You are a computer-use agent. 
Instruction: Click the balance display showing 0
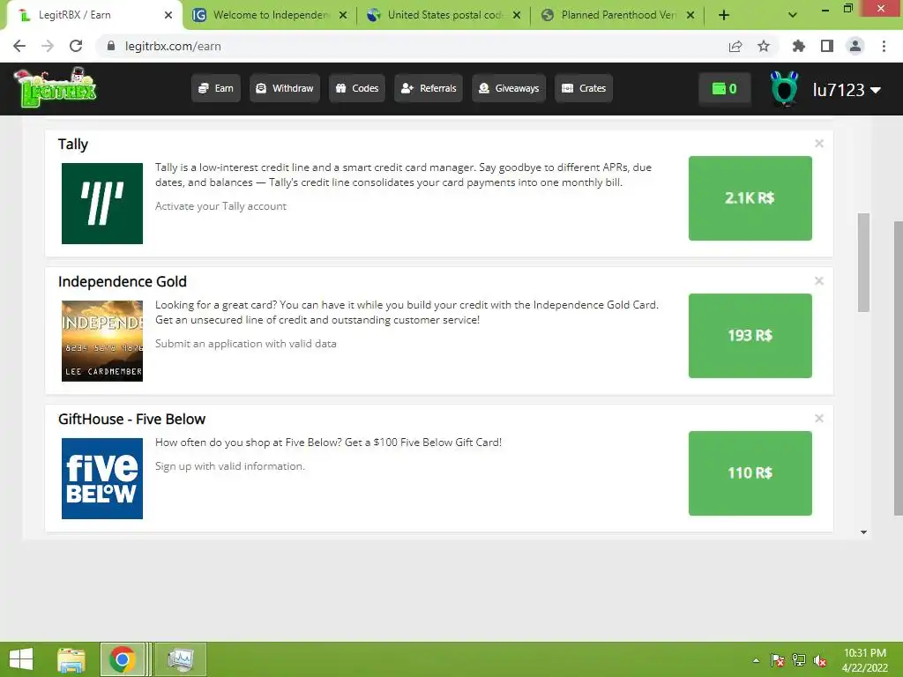(725, 89)
